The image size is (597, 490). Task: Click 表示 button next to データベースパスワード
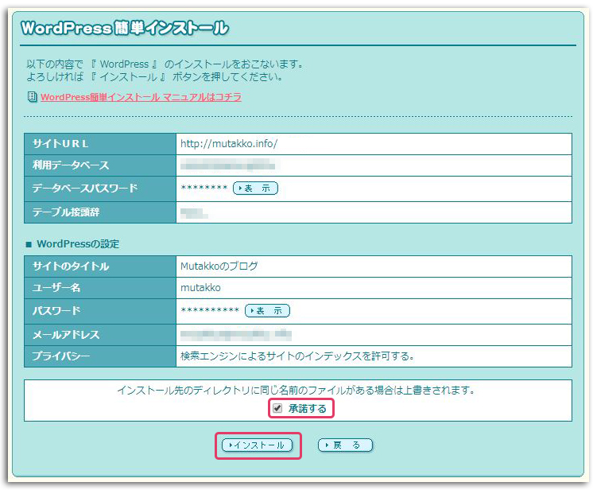click(255, 189)
